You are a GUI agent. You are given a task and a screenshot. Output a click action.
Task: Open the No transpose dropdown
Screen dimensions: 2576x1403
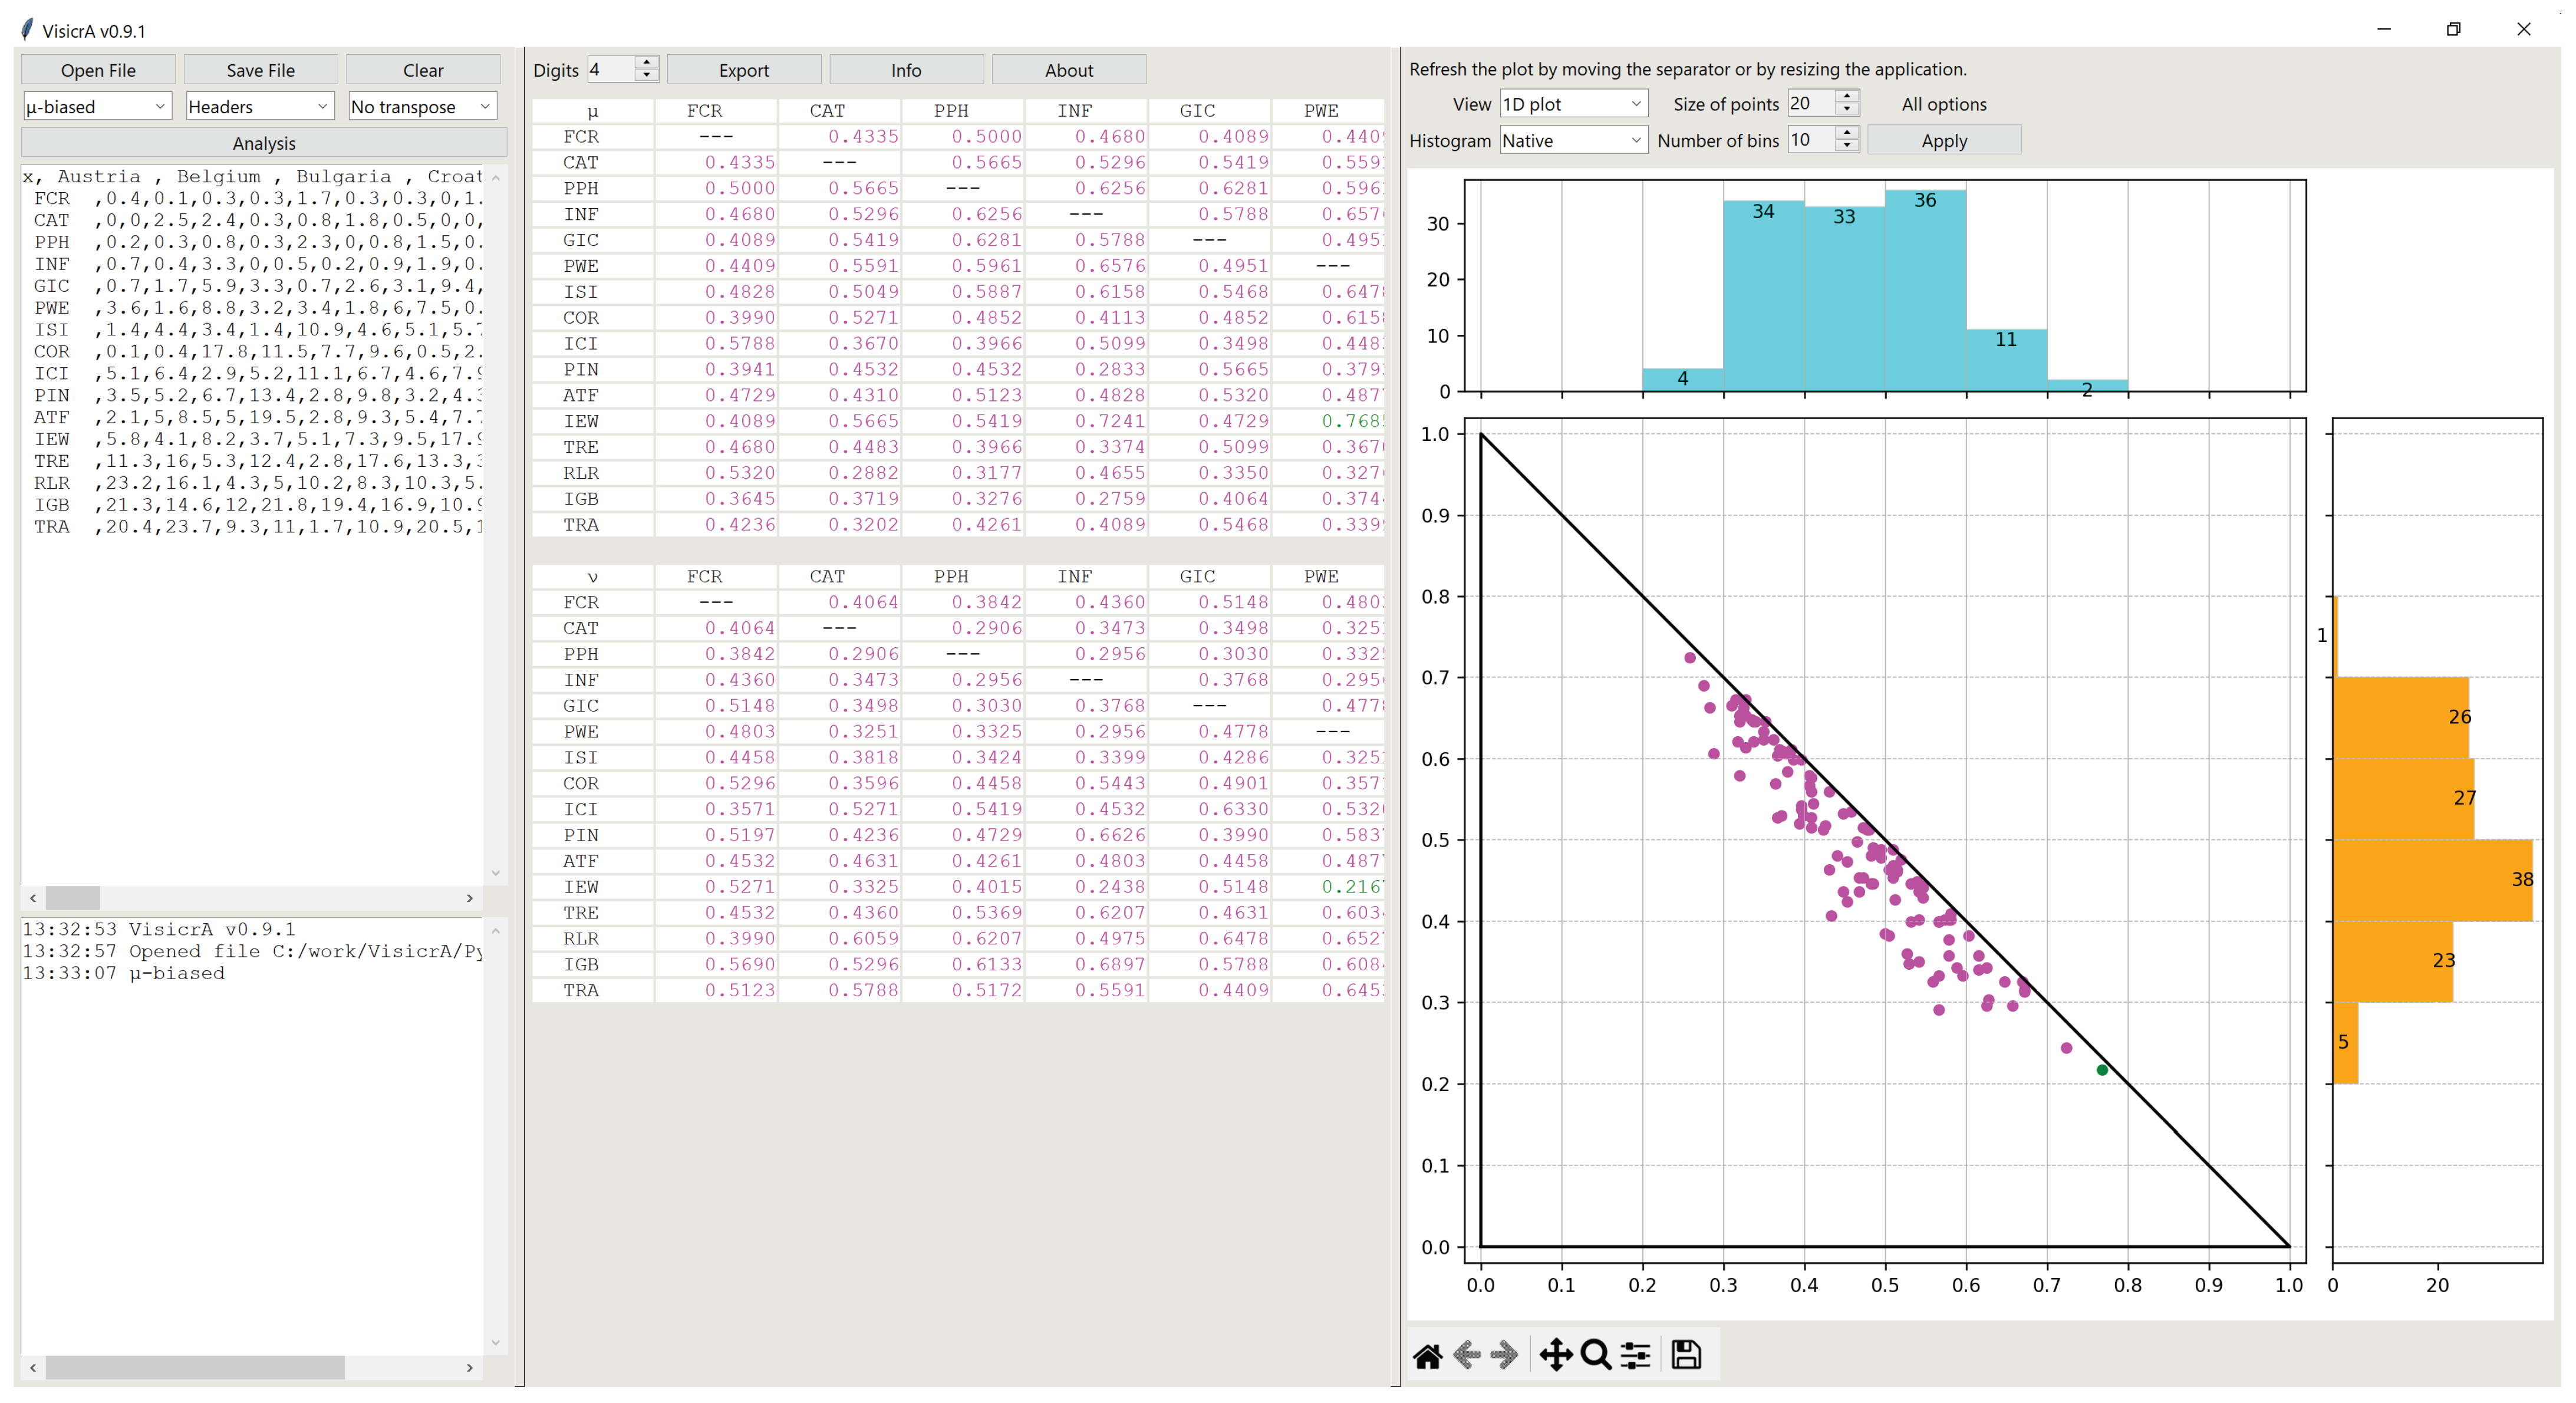pyautogui.click(x=422, y=106)
